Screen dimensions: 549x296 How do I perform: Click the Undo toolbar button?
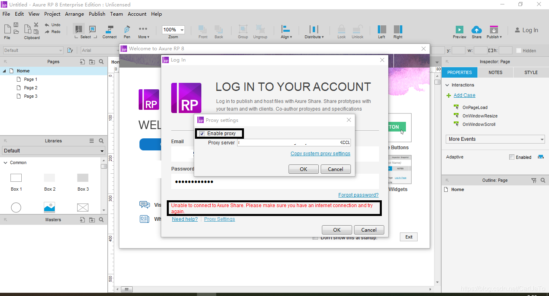pyautogui.click(x=53, y=25)
